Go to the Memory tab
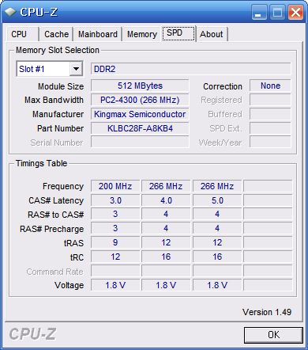This screenshot has height=350, width=308. [142, 34]
